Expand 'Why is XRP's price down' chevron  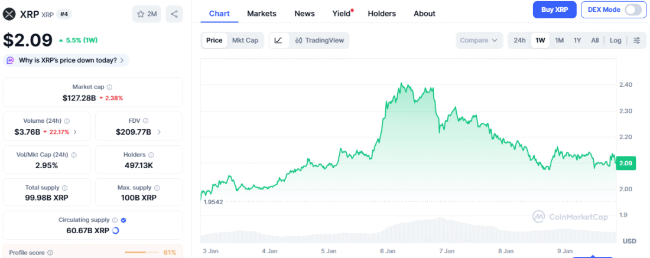point(122,60)
